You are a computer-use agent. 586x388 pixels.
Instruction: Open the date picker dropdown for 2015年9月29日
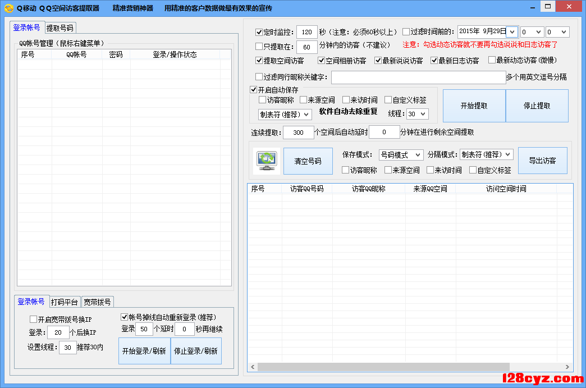coord(512,32)
